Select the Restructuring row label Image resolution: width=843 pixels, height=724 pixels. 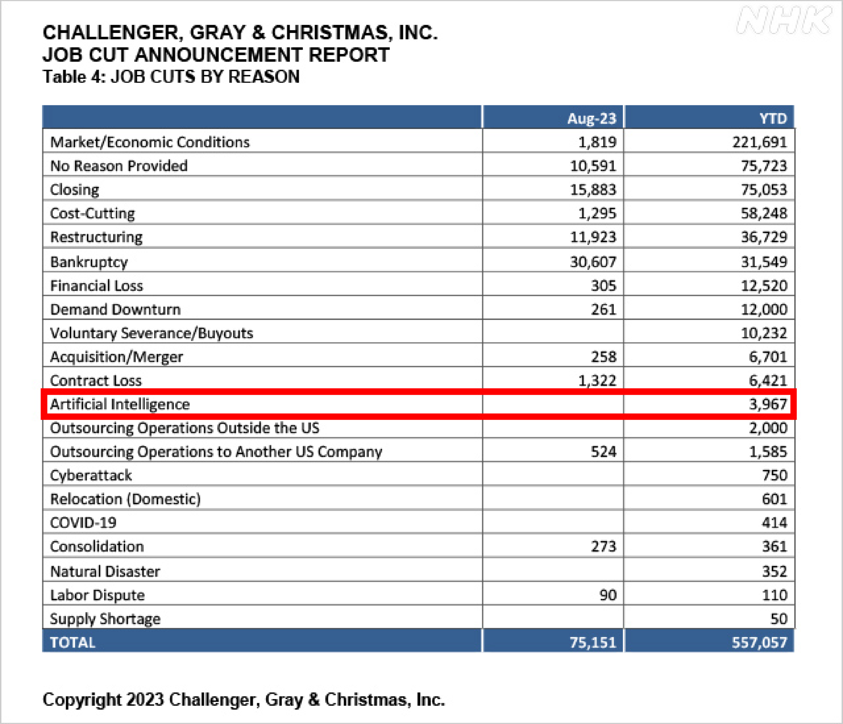[96, 237]
